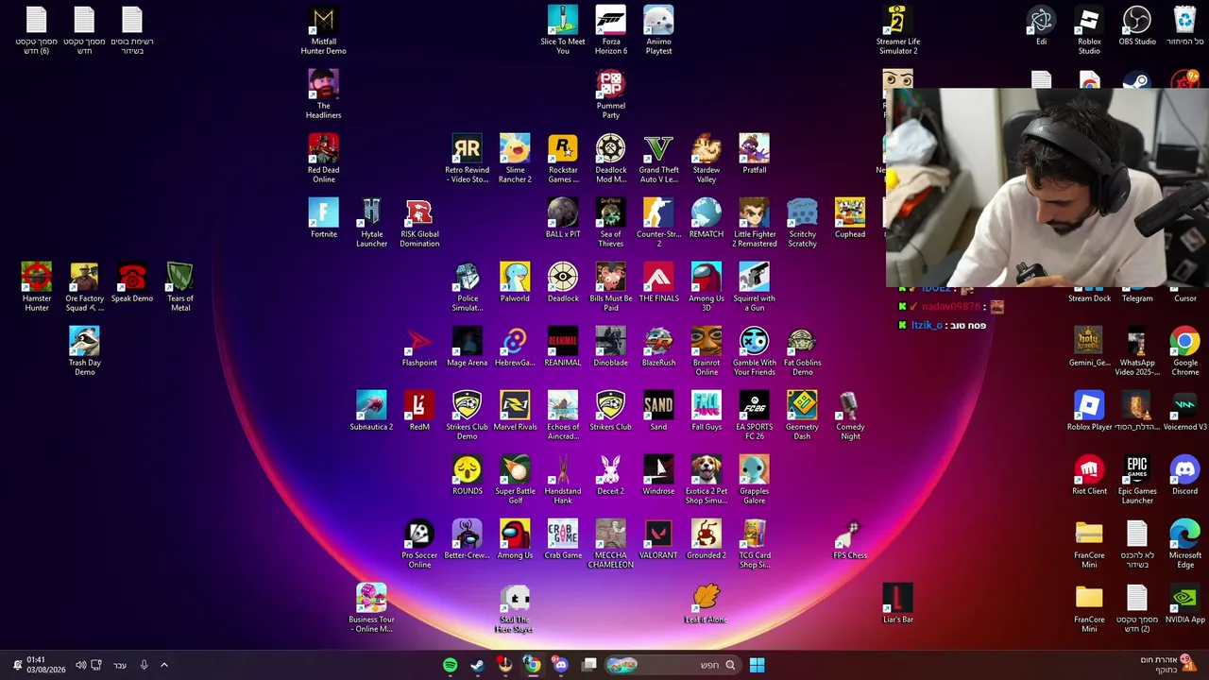The width and height of the screenshot is (1209, 680).
Task: Open the Fortnite desktop shortcut
Action: coord(323,218)
